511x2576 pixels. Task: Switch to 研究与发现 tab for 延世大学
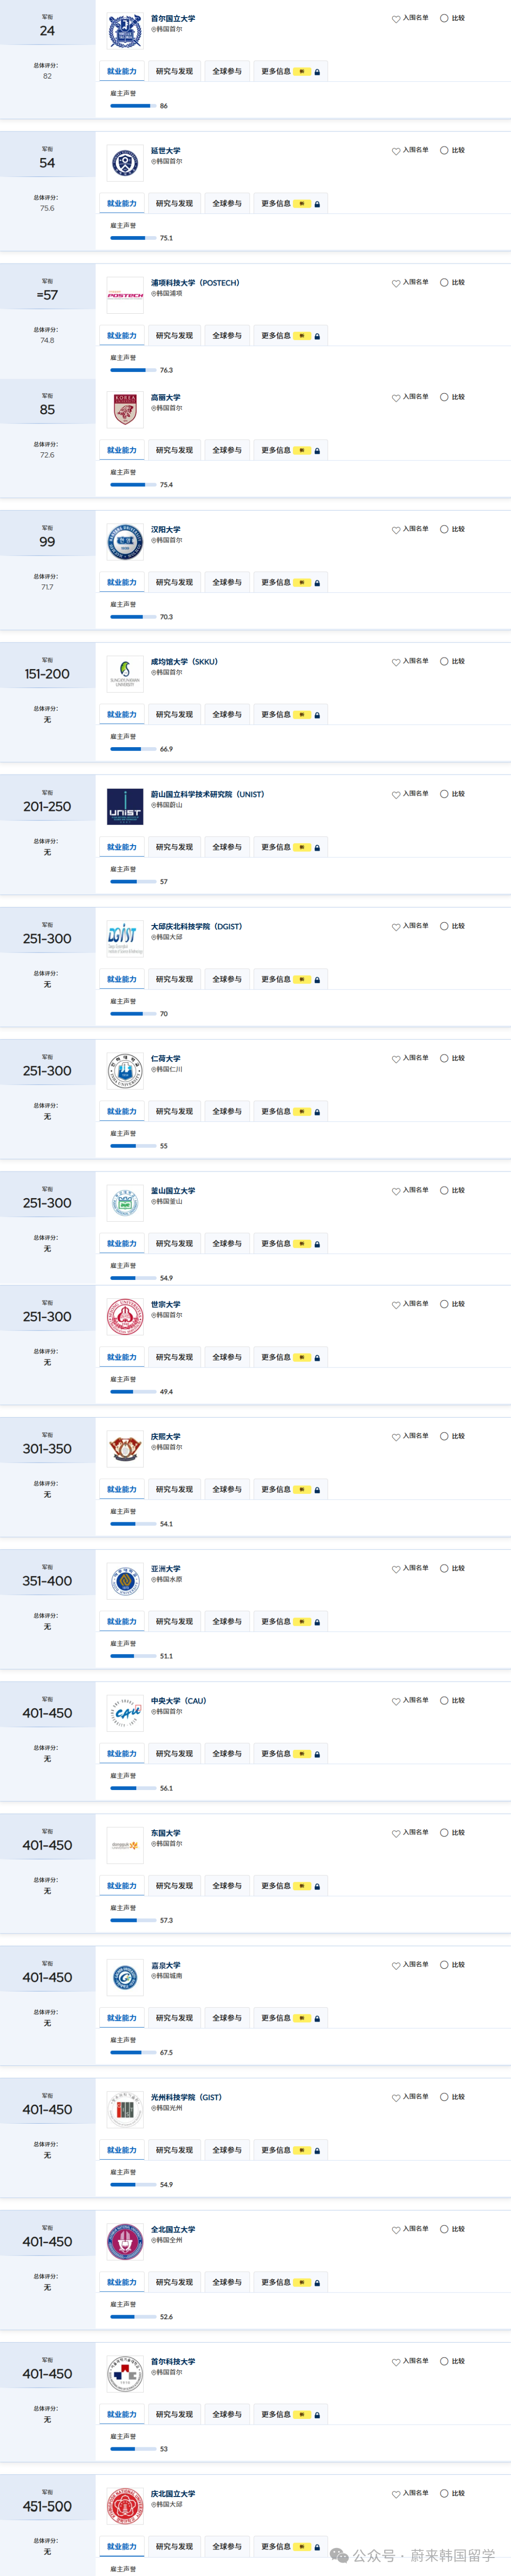pyautogui.click(x=174, y=204)
